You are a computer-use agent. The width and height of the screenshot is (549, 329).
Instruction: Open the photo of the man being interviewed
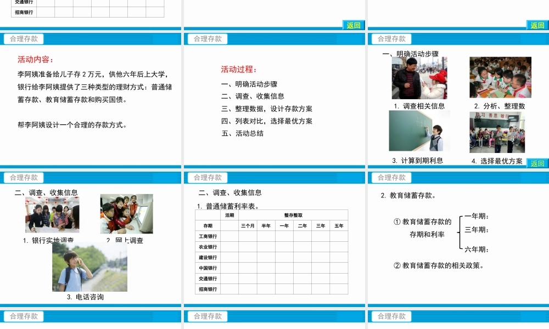point(419,78)
